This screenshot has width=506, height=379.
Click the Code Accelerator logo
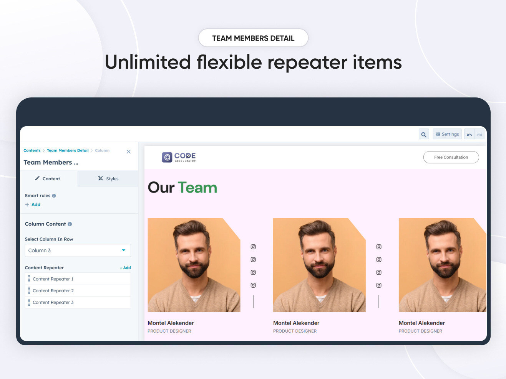point(179,157)
